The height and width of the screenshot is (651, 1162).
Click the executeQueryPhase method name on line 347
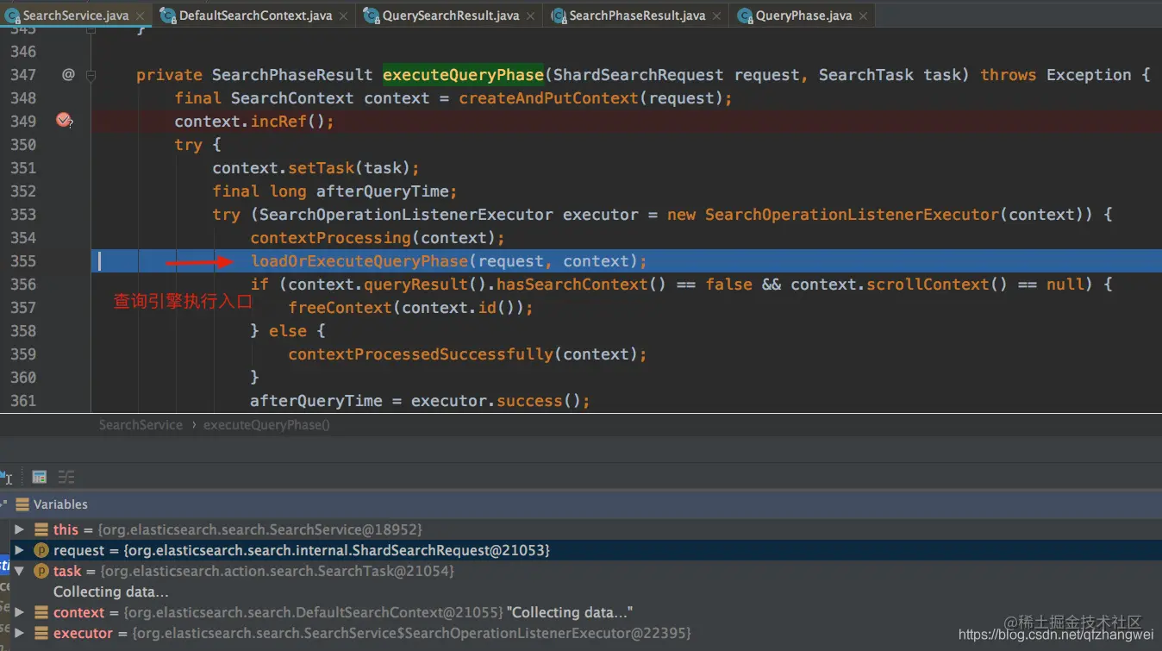[463, 75]
